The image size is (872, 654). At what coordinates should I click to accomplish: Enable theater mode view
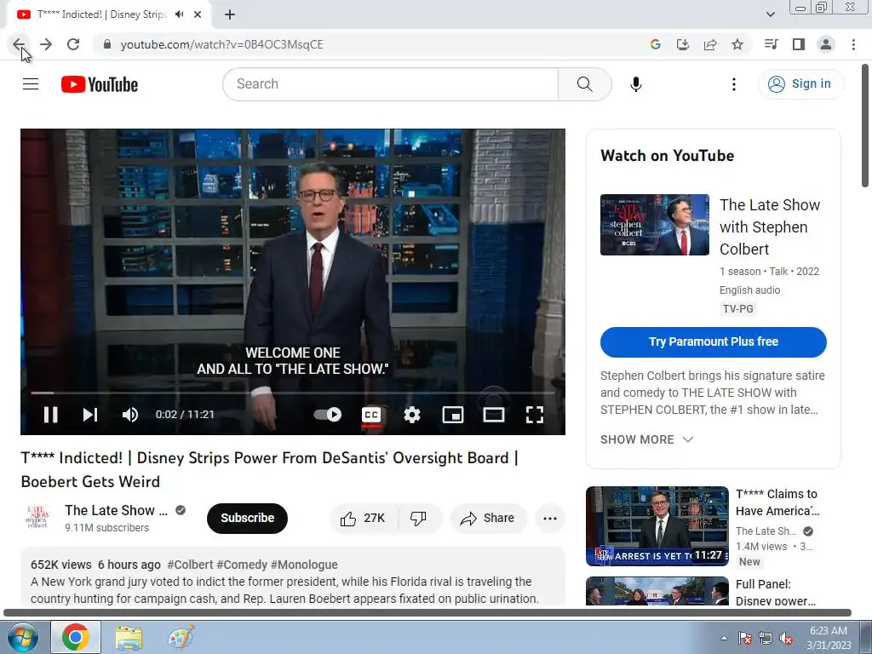click(x=493, y=415)
